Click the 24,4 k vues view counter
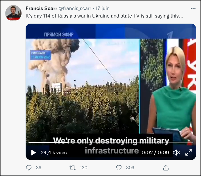Image resolution: width=201 pixels, height=176 pixels. (54, 152)
